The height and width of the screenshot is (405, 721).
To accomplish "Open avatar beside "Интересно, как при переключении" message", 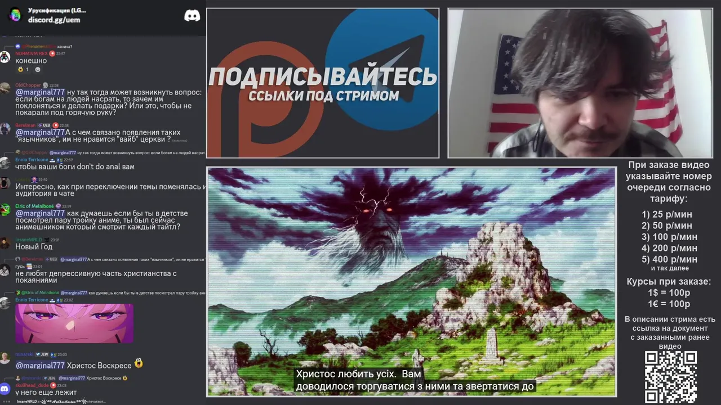I will 5,183.
